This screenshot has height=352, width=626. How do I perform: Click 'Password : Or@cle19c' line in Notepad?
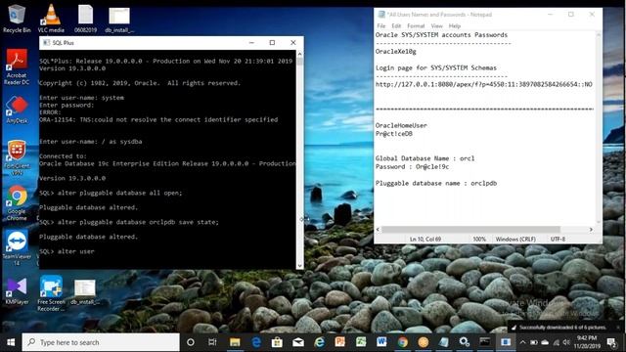coord(412,167)
